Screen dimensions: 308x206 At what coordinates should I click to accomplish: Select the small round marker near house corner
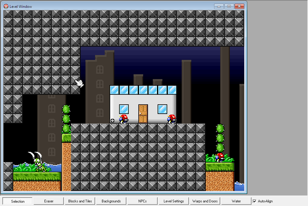112,121
